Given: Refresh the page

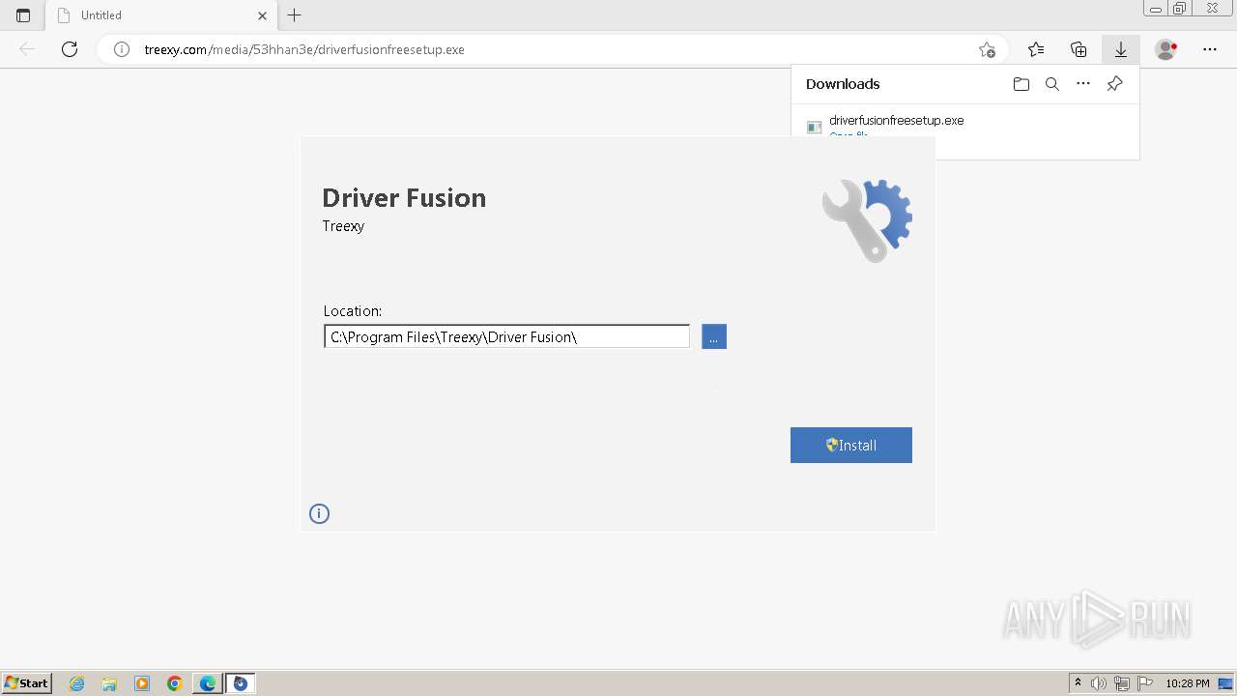Looking at the screenshot, I should point(70,49).
